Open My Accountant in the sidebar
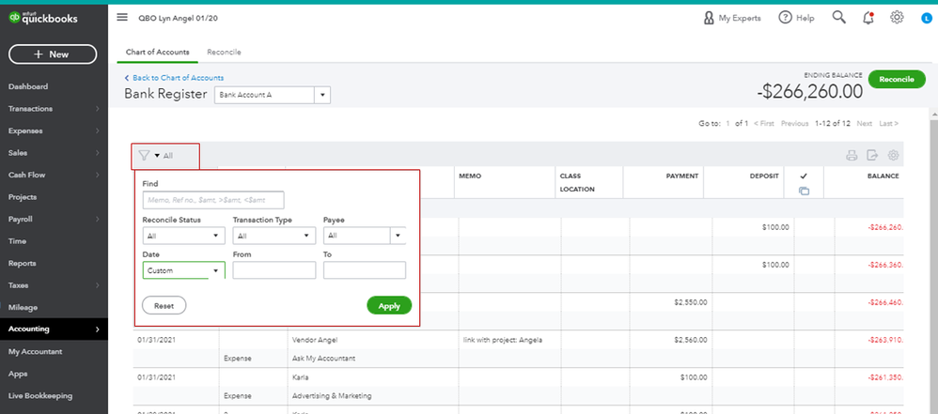 [36, 352]
